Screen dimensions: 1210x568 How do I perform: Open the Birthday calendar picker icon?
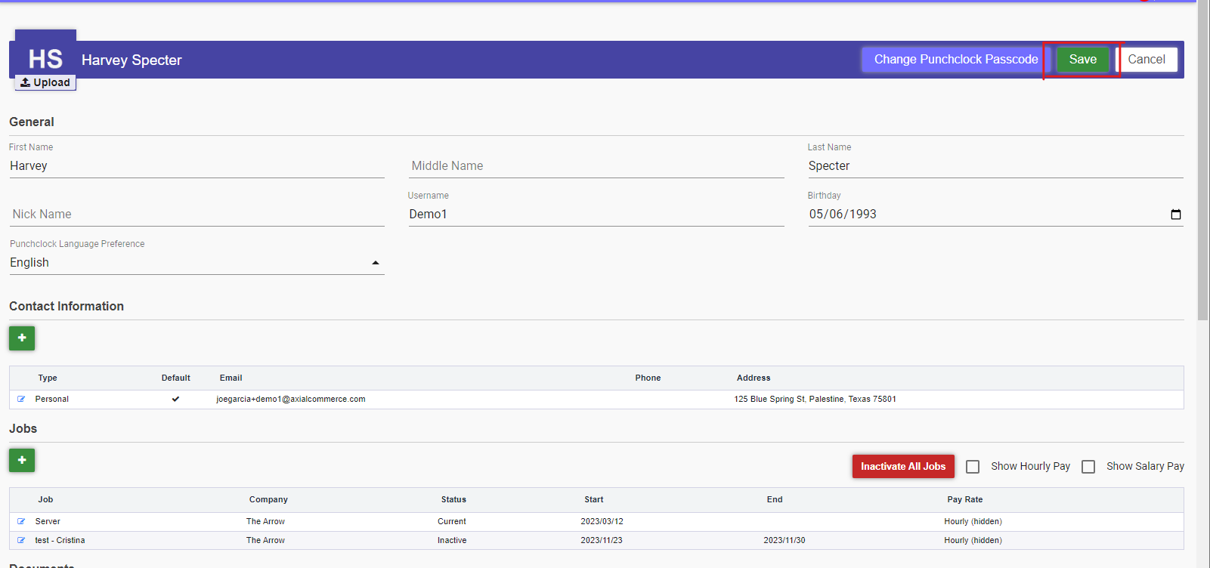click(x=1175, y=215)
